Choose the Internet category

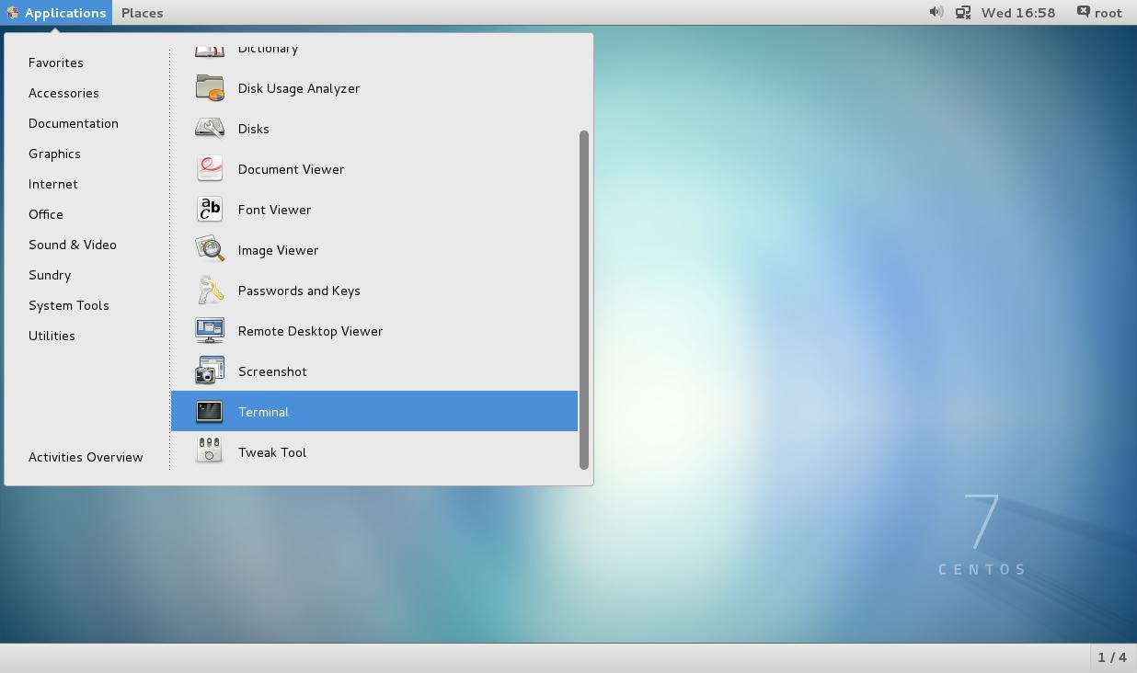click(x=53, y=184)
